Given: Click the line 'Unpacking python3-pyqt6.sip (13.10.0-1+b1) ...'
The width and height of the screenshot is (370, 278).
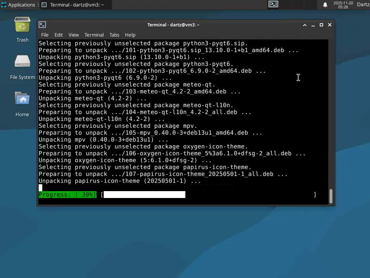Looking at the screenshot, I should pos(121,57).
